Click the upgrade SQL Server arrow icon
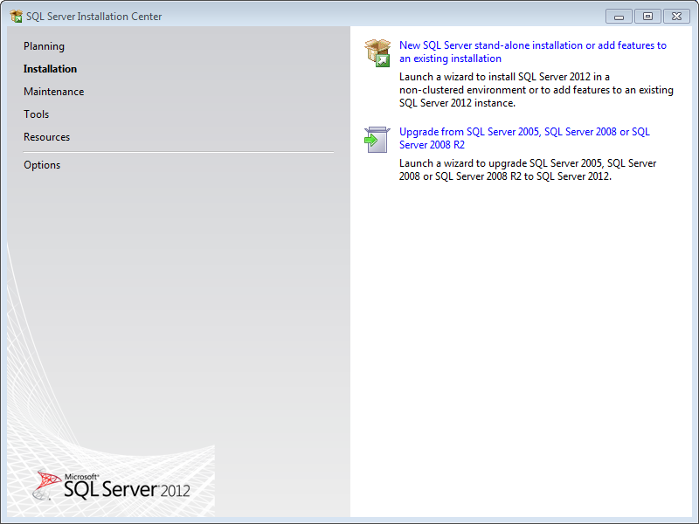This screenshot has width=699, height=524. click(x=377, y=140)
